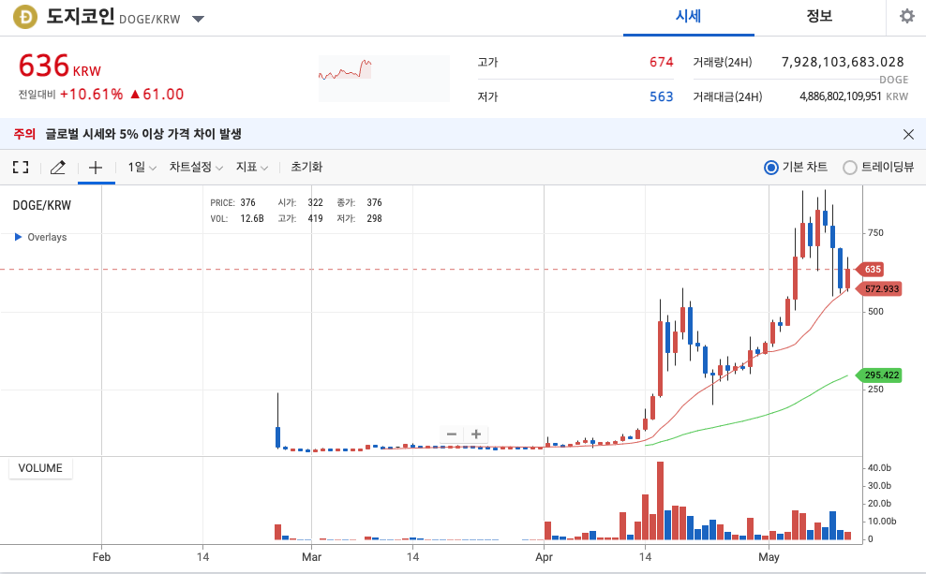The width and height of the screenshot is (926, 574).
Task: Open settings gear icon
Action: (906, 16)
